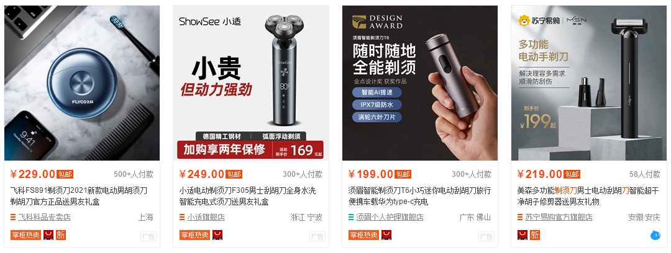671x253 pixels.
Task: Click the 新 icon on the Flyco listing
Action: pos(61,235)
